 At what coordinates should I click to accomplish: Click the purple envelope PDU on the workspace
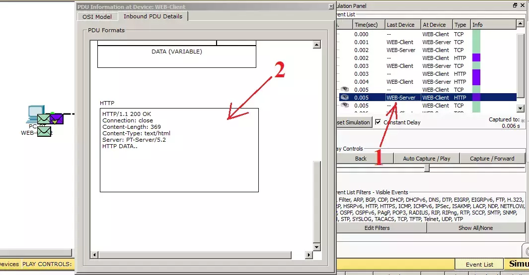(x=57, y=119)
